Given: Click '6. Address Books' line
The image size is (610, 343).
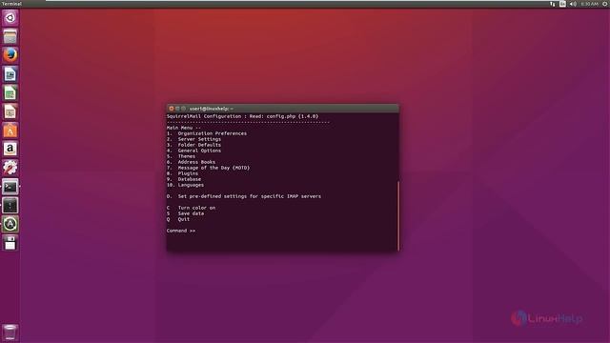Looking at the screenshot, I should pyautogui.click(x=191, y=162).
